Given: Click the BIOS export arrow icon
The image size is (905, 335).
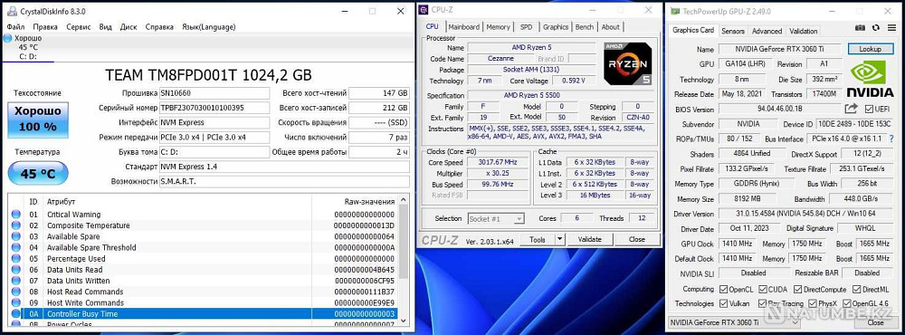Looking at the screenshot, I should tap(851, 109).
